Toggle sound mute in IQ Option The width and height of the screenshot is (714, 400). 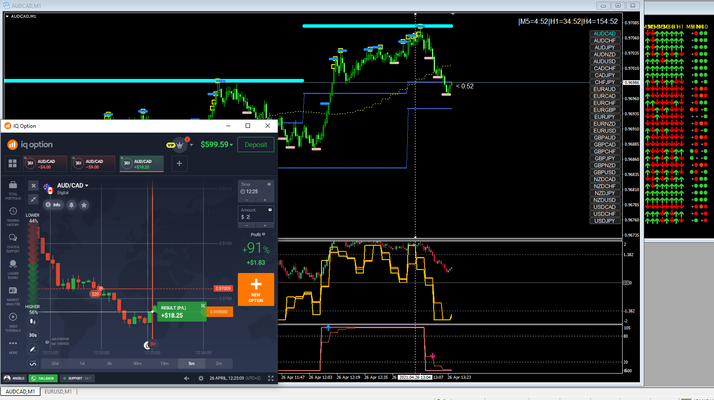pos(187,378)
